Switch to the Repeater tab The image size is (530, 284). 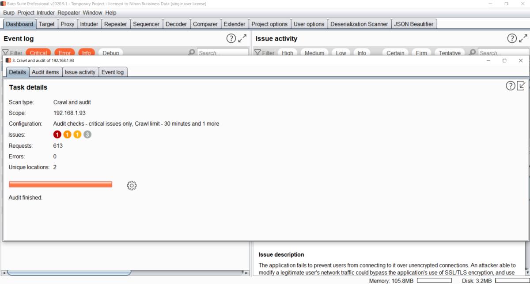point(115,24)
